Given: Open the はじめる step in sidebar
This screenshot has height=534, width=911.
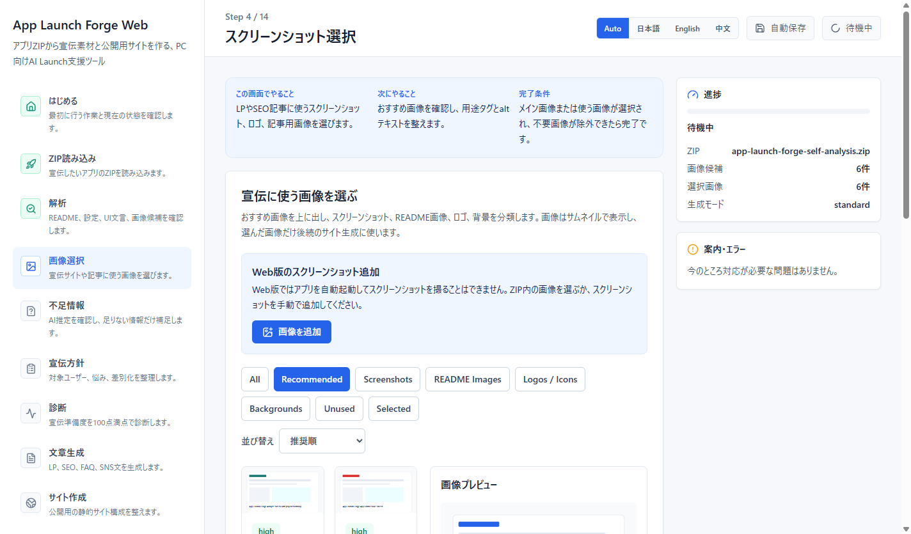Looking at the screenshot, I should click(x=102, y=114).
